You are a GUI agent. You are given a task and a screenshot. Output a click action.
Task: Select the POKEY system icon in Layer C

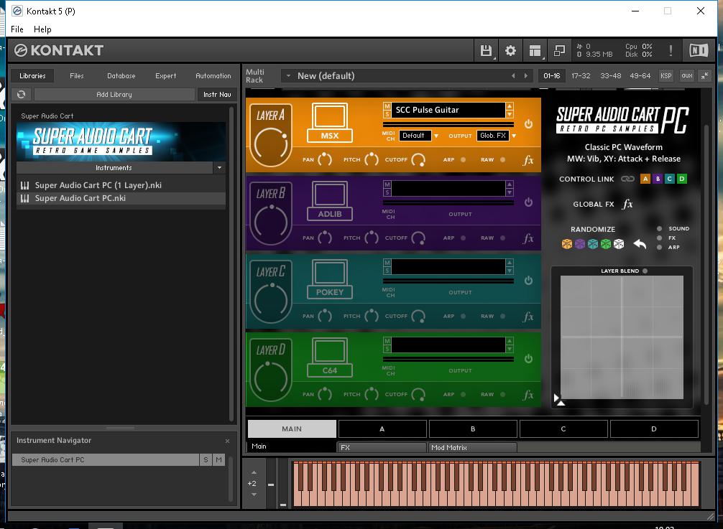330,279
